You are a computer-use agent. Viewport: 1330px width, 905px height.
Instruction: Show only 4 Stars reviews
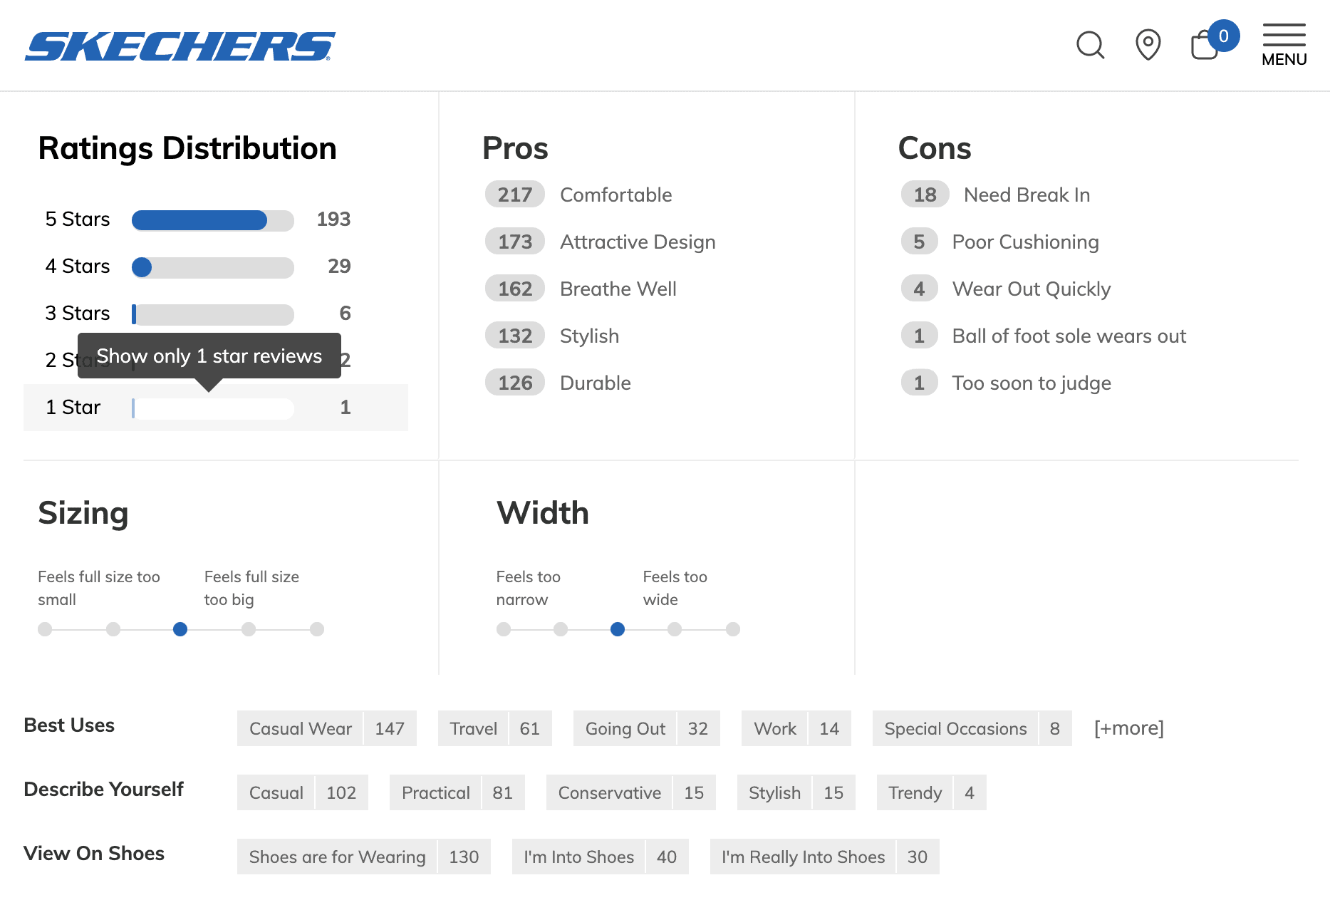tap(212, 267)
